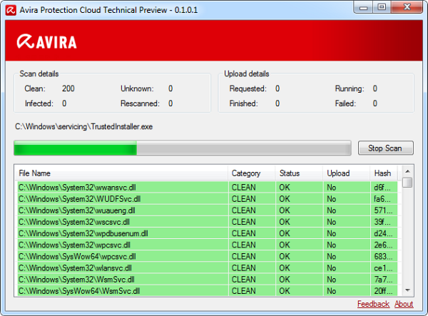Sort by Status column header
Screen dimensions: 428x316
point(299,173)
